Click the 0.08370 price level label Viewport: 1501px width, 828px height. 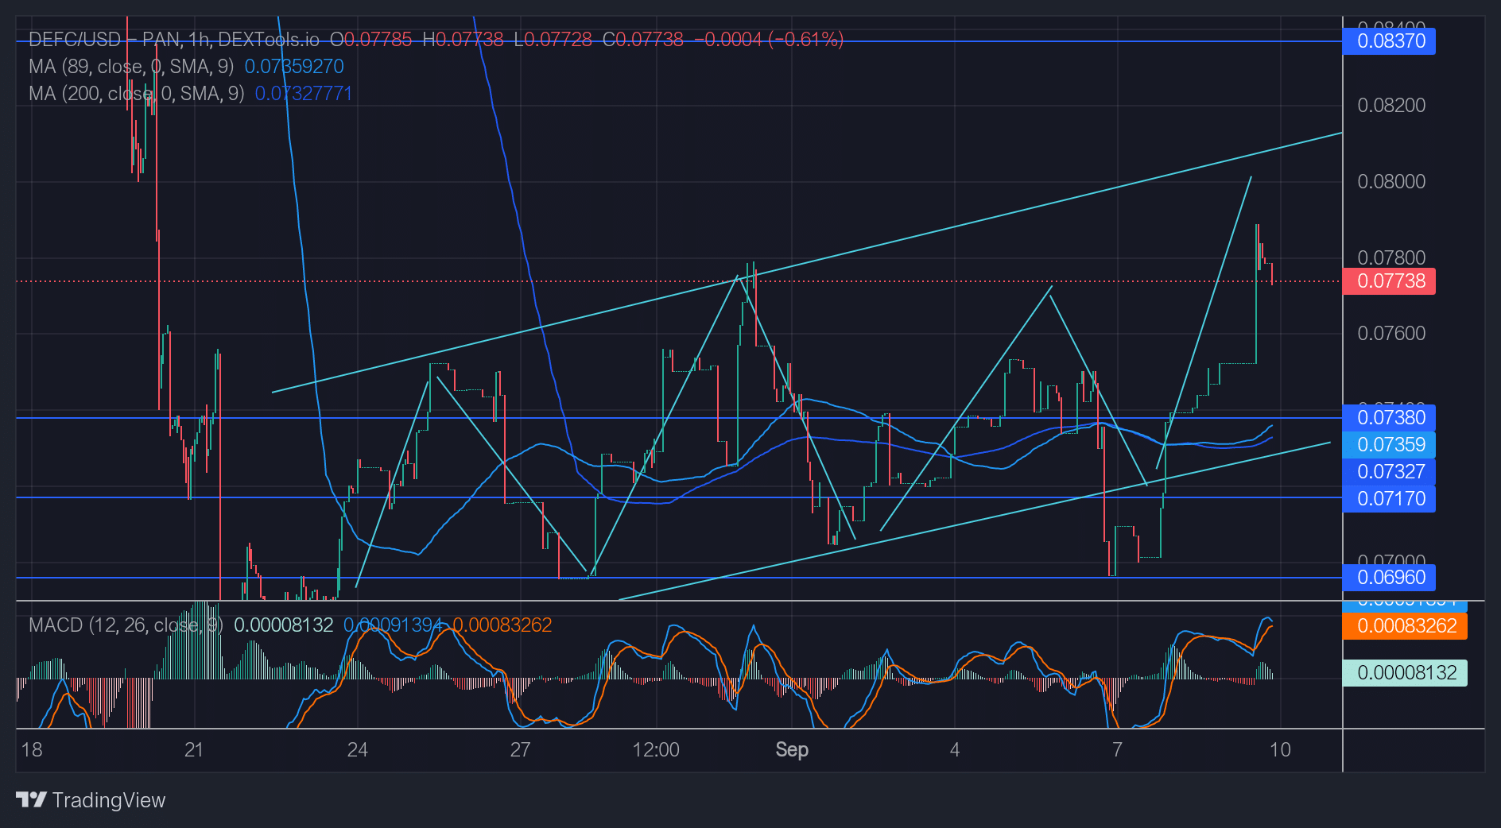point(1389,41)
